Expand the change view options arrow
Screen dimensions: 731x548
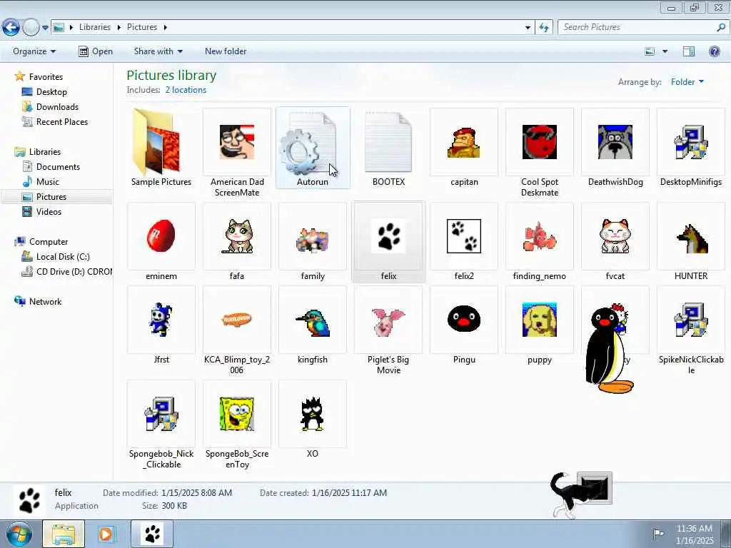(665, 51)
